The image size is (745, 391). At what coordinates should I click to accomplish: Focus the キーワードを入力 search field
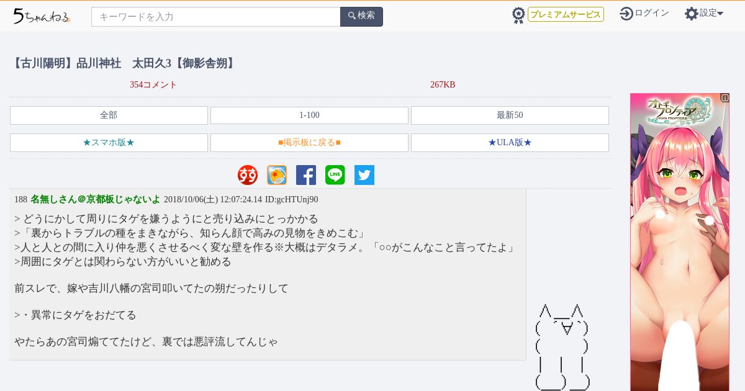click(x=216, y=17)
